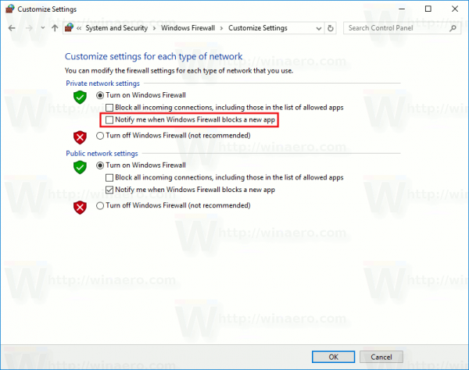Click the Public network settings heading
This screenshot has height=370, width=469.
click(102, 154)
